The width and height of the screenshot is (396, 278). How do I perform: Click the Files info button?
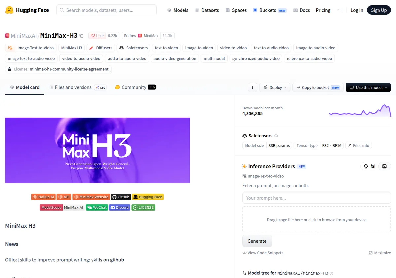[359, 145]
